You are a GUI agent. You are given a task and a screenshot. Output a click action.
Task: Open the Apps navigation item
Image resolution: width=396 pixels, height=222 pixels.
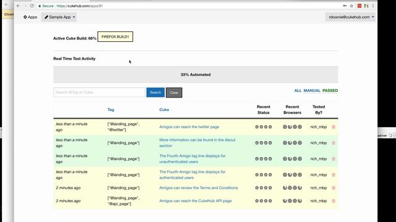[30, 17]
